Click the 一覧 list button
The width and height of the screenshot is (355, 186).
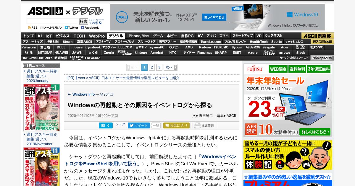pyautogui.click(x=156, y=125)
